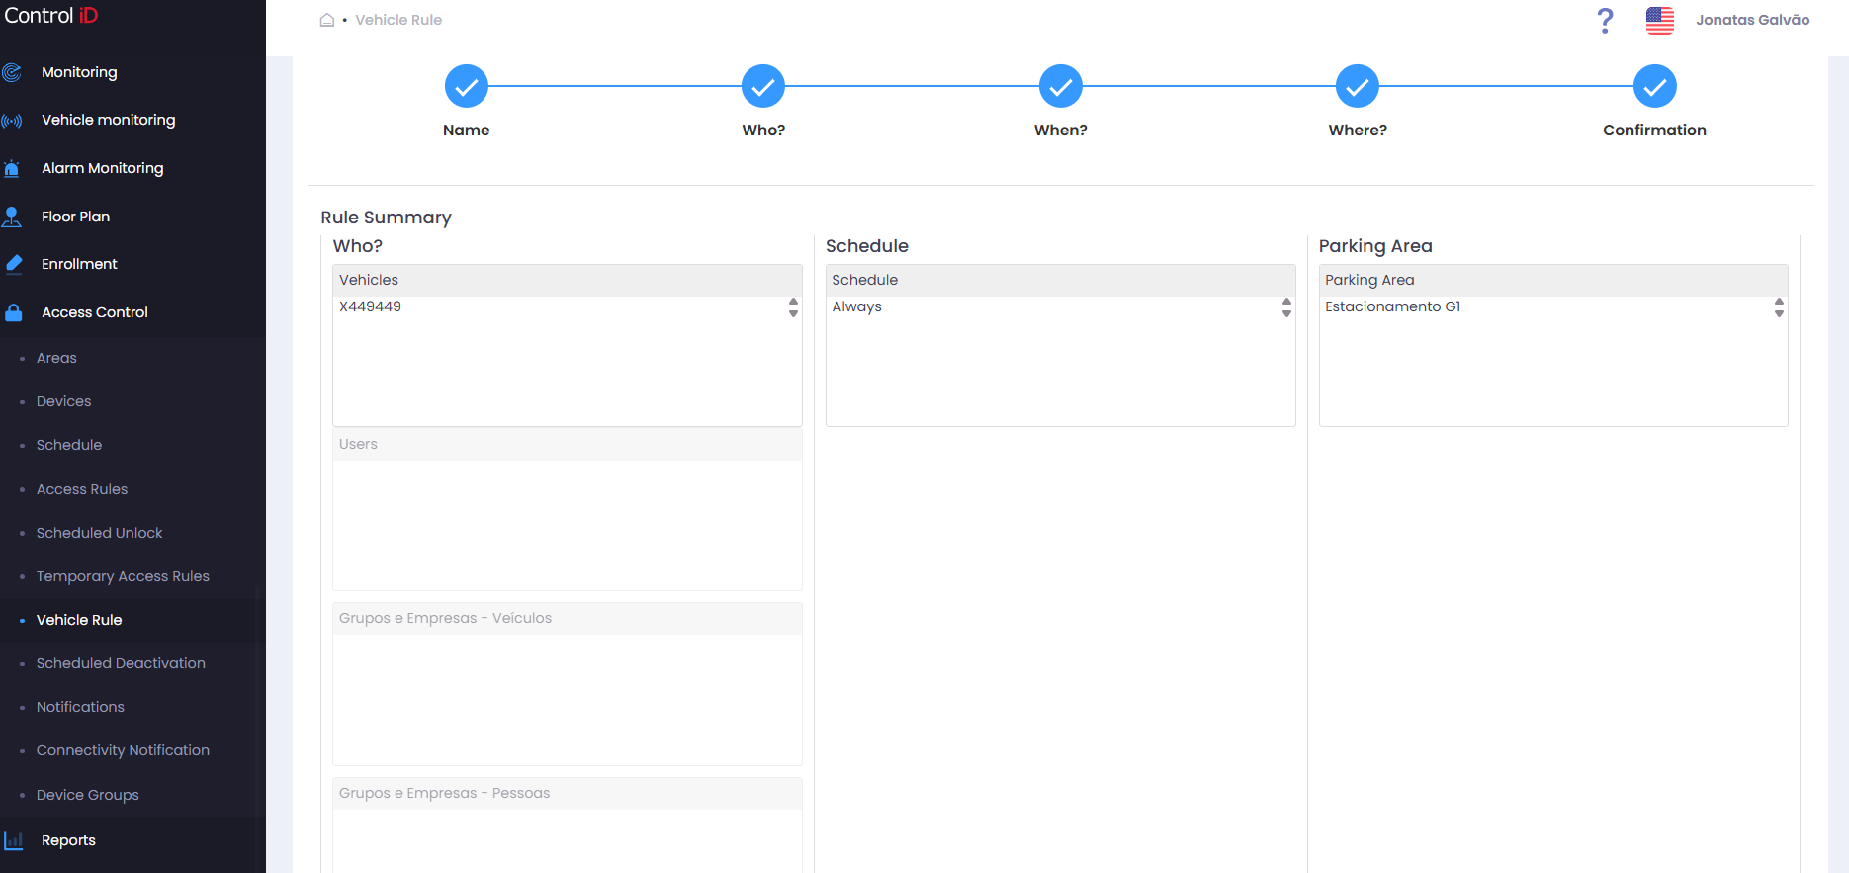Click the Alarm Monitoring siren icon
The image size is (1849, 873).
[x=12, y=168]
